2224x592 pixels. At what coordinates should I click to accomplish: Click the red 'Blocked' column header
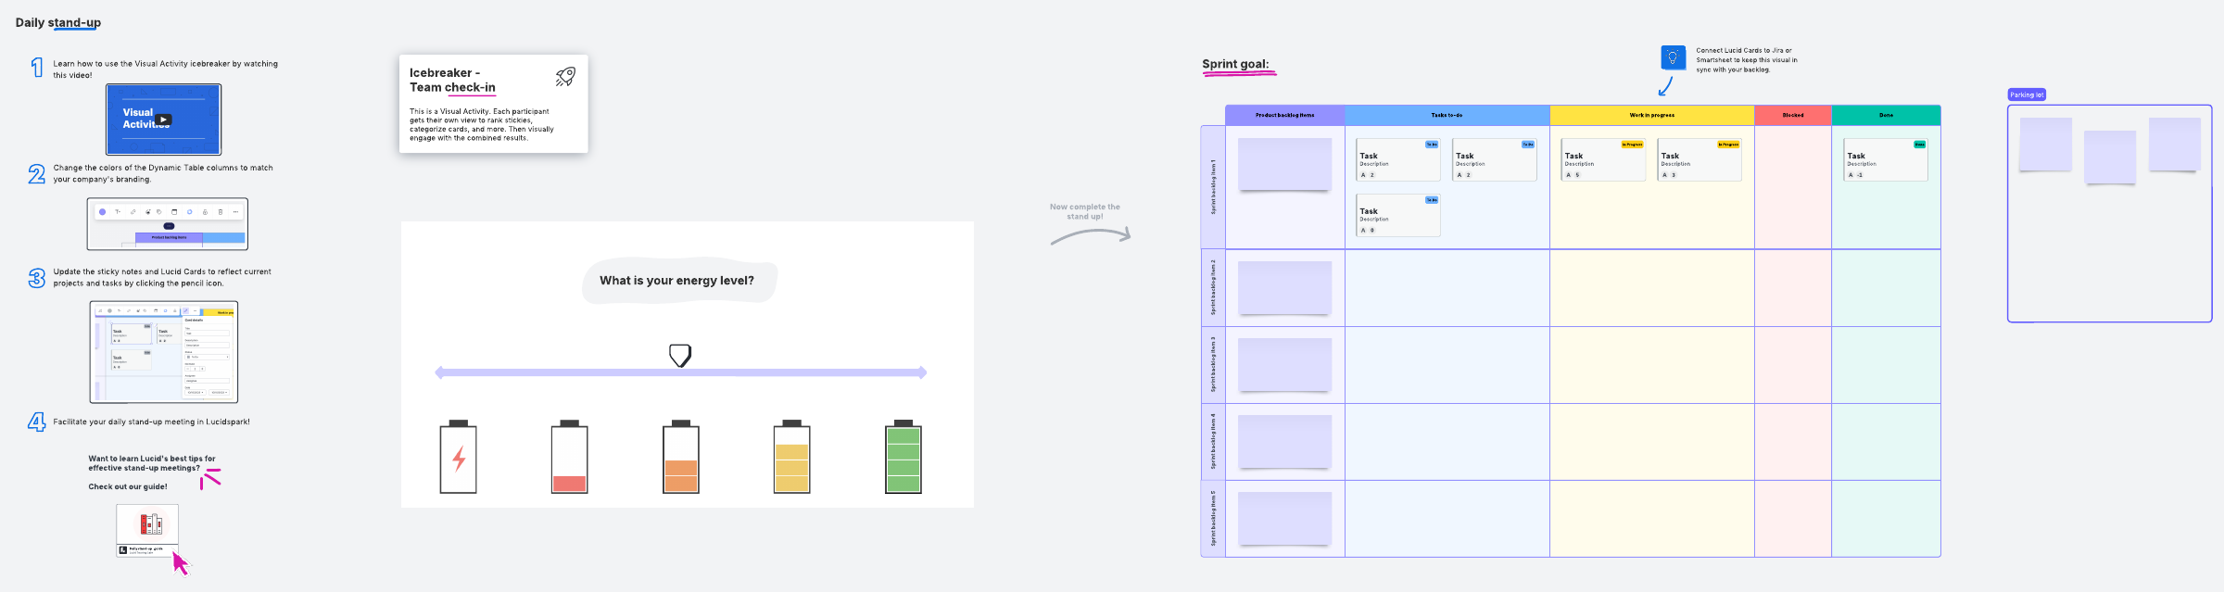[x=1792, y=116]
